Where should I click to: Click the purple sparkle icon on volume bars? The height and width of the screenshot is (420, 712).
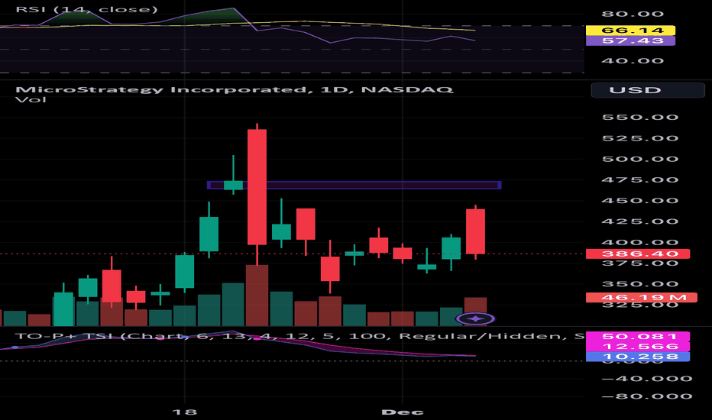coord(475,318)
